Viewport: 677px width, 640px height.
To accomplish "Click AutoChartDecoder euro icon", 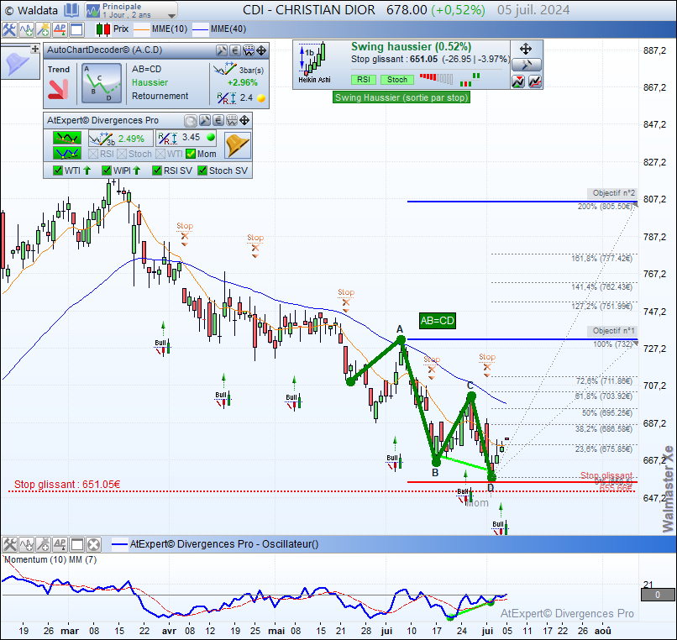I will point(235,50).
